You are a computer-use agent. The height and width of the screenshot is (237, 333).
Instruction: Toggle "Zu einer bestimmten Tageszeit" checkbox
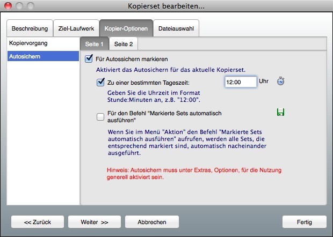click(x=100, y=82)
